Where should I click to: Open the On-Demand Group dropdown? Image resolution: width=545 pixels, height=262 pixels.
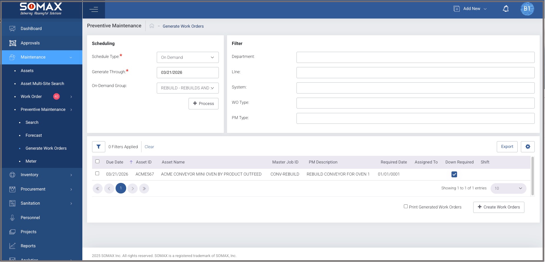click(188, 88)
